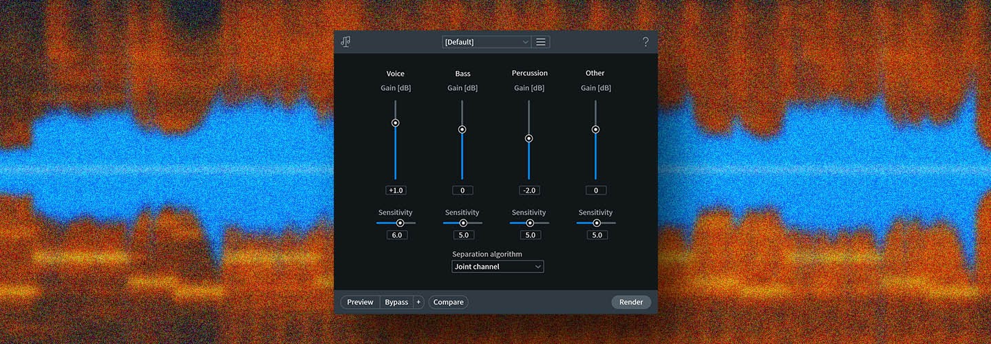
Task: Click the Percussion column heading
Action: pyautogui.click(x=530, y=73)
